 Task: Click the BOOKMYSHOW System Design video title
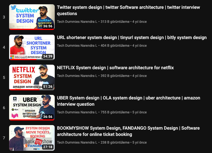pos(128,131)
